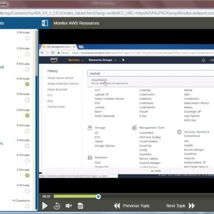Open Amazon Macie

pyautogui.click(x=194, y=162)
